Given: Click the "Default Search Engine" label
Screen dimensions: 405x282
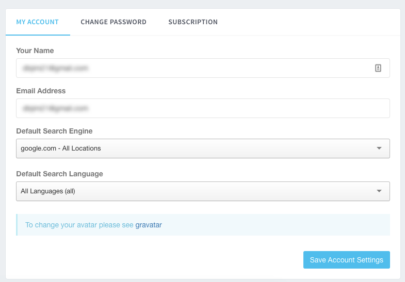Looking at the screenshot, I should (54, 131).
